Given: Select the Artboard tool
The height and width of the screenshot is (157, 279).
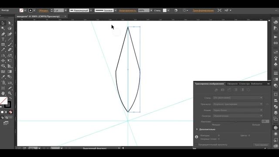Looking at the screenshot, I should tap(3, 88).
